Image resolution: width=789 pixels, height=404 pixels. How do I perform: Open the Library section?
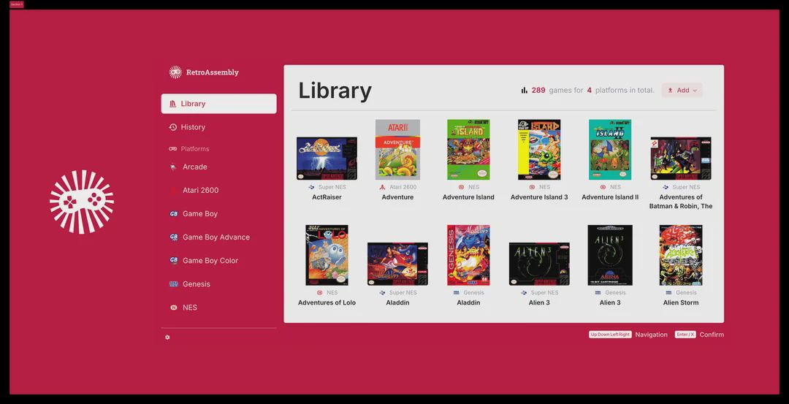tap(219, 104)
